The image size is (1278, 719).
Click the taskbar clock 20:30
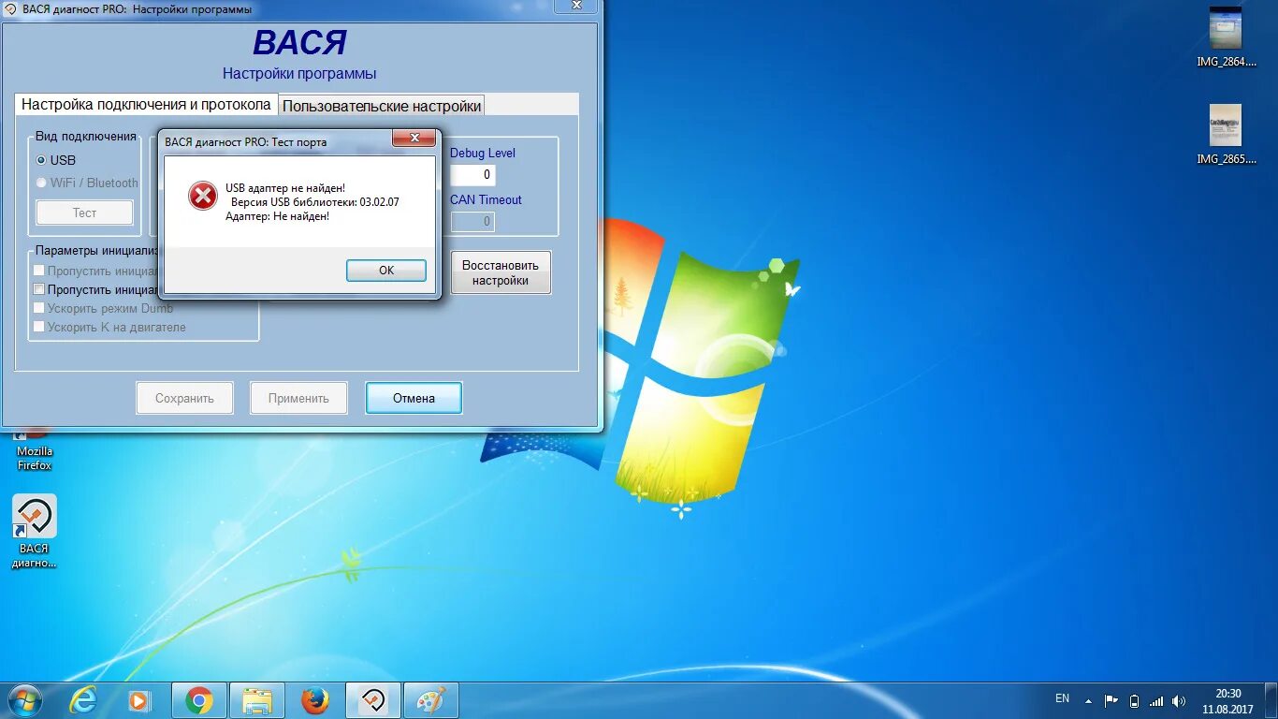(1228, 701)
